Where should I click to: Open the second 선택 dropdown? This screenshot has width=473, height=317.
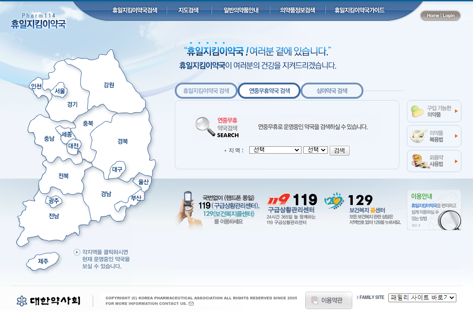[315, 150]
